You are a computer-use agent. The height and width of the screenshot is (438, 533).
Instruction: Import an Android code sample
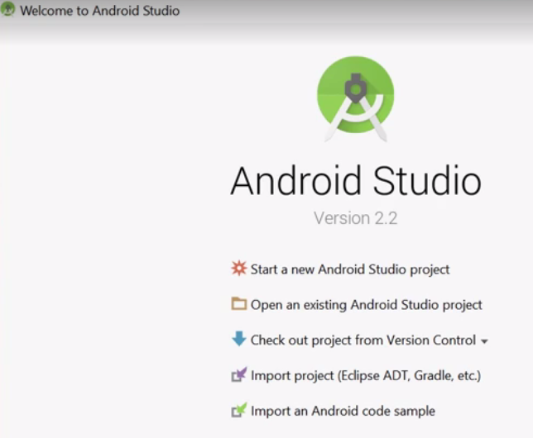[343, 411]
